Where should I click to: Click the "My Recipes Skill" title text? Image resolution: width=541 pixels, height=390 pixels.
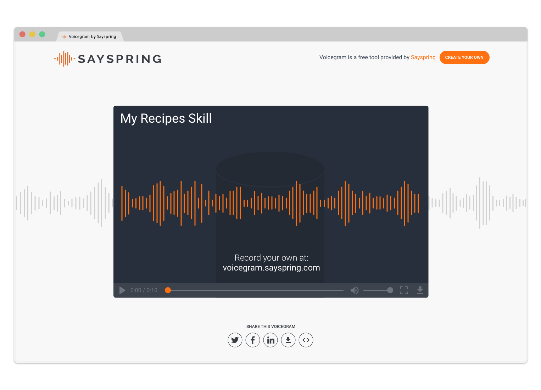click(x=166, y=118)
